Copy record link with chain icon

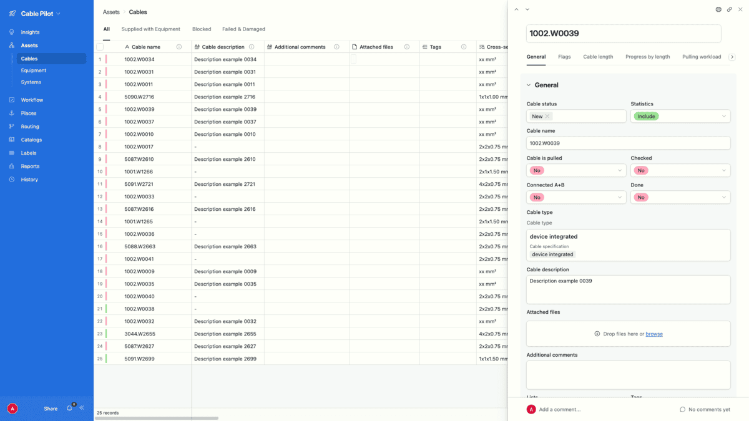pos(730,9)
